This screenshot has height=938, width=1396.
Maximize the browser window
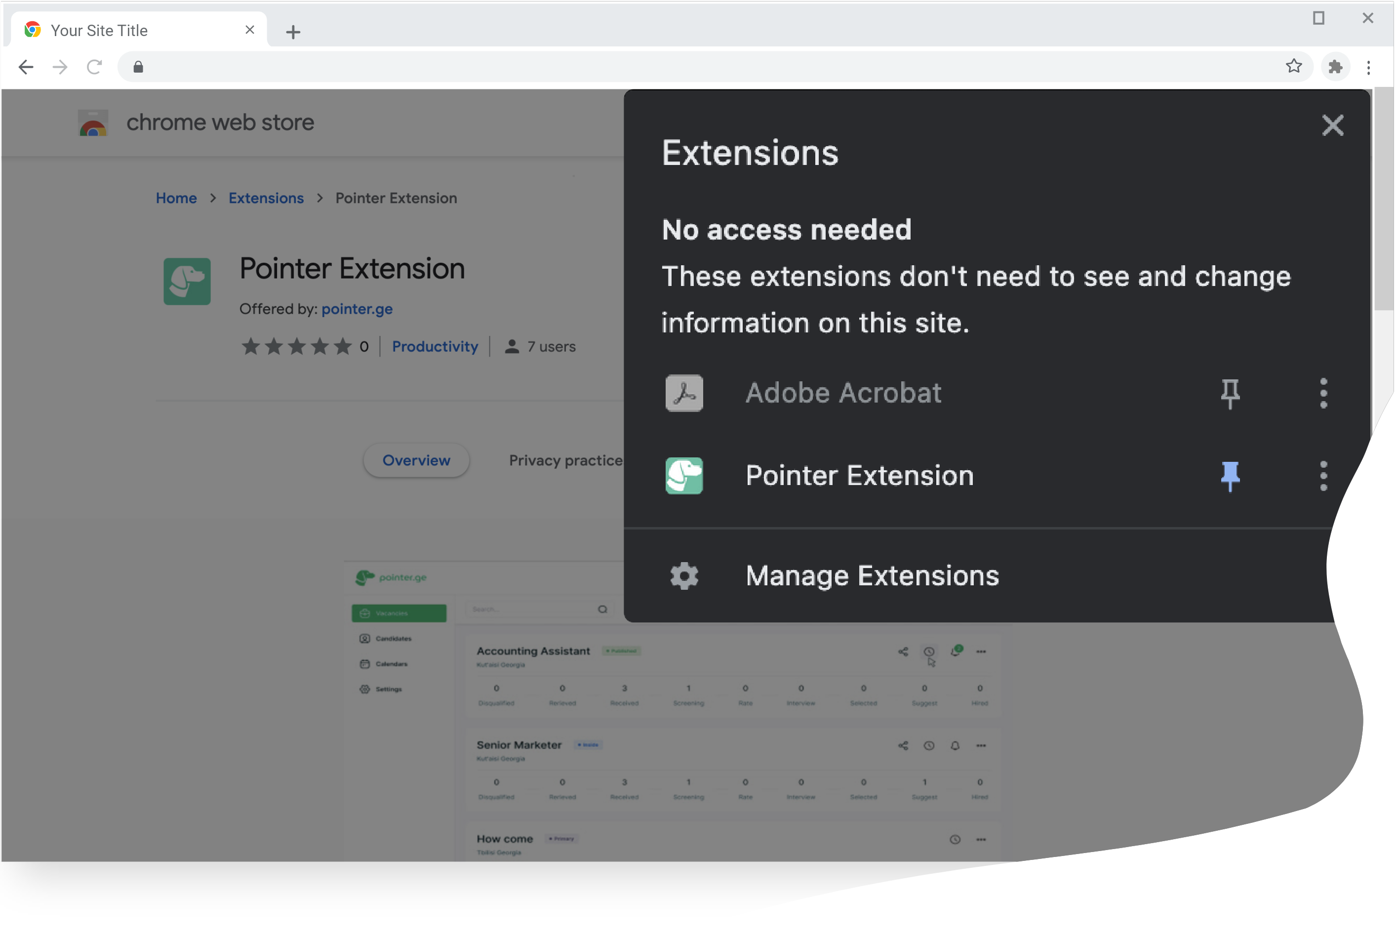pos(1319,18)
